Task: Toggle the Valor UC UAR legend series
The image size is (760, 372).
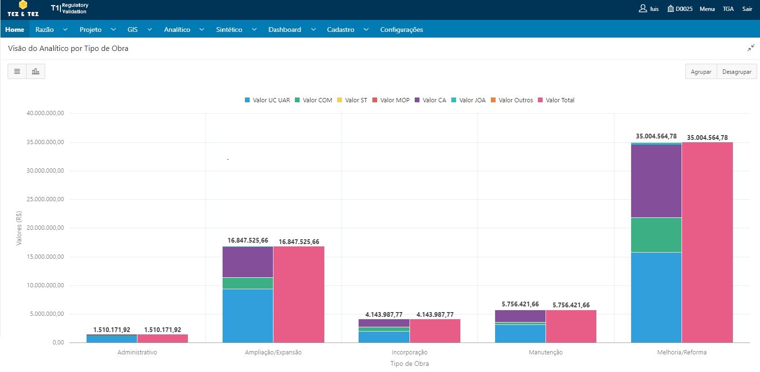Action: 267,100
